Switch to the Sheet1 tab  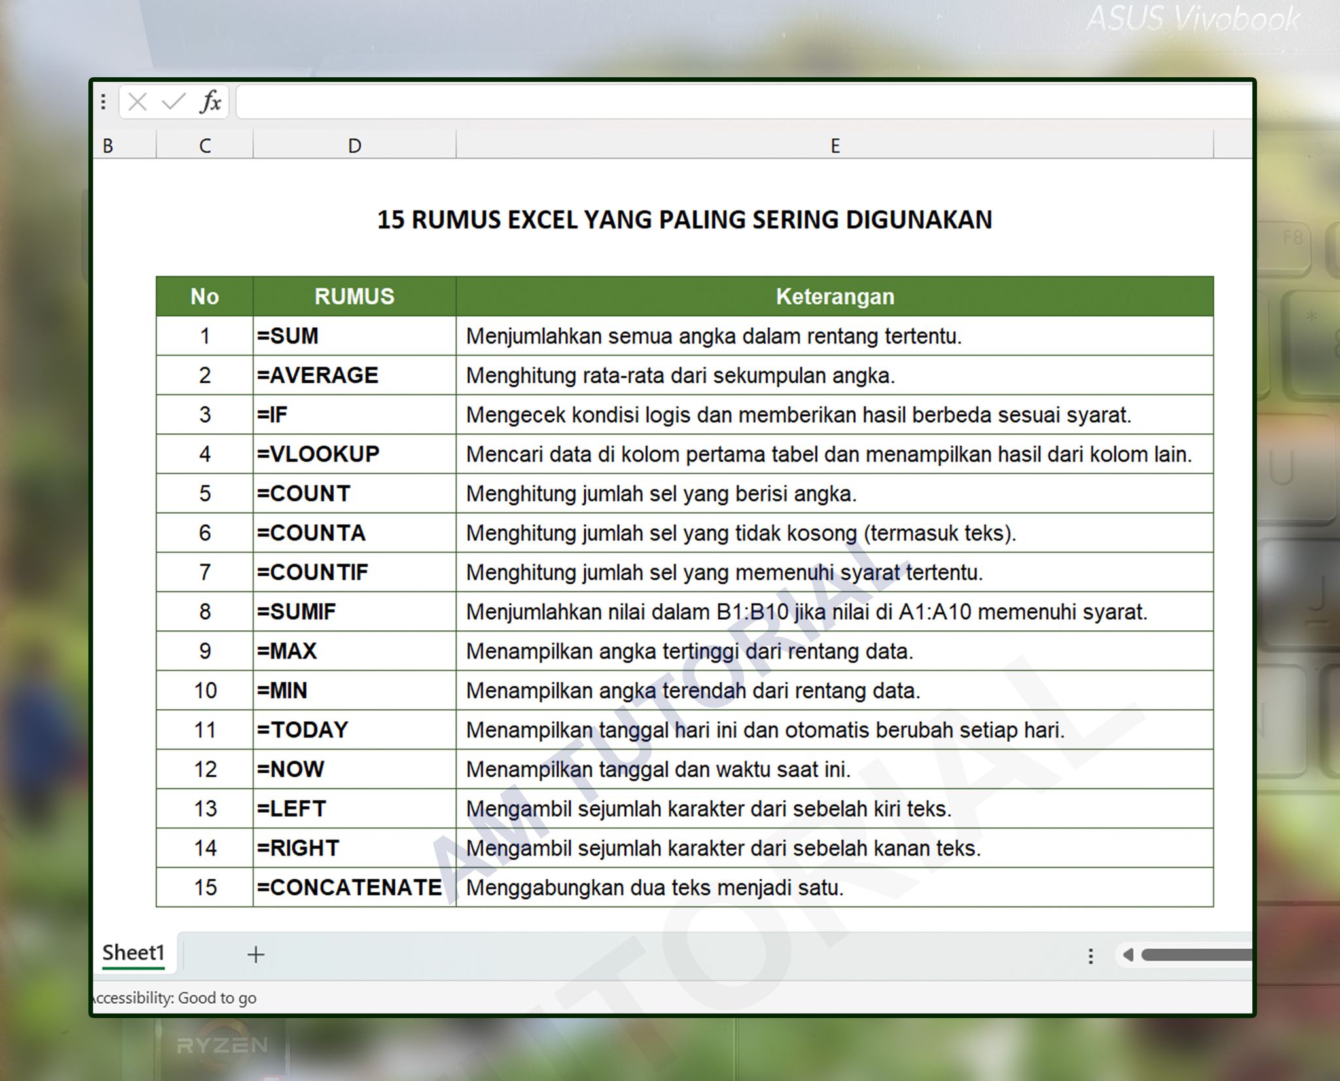pos(133,953)
